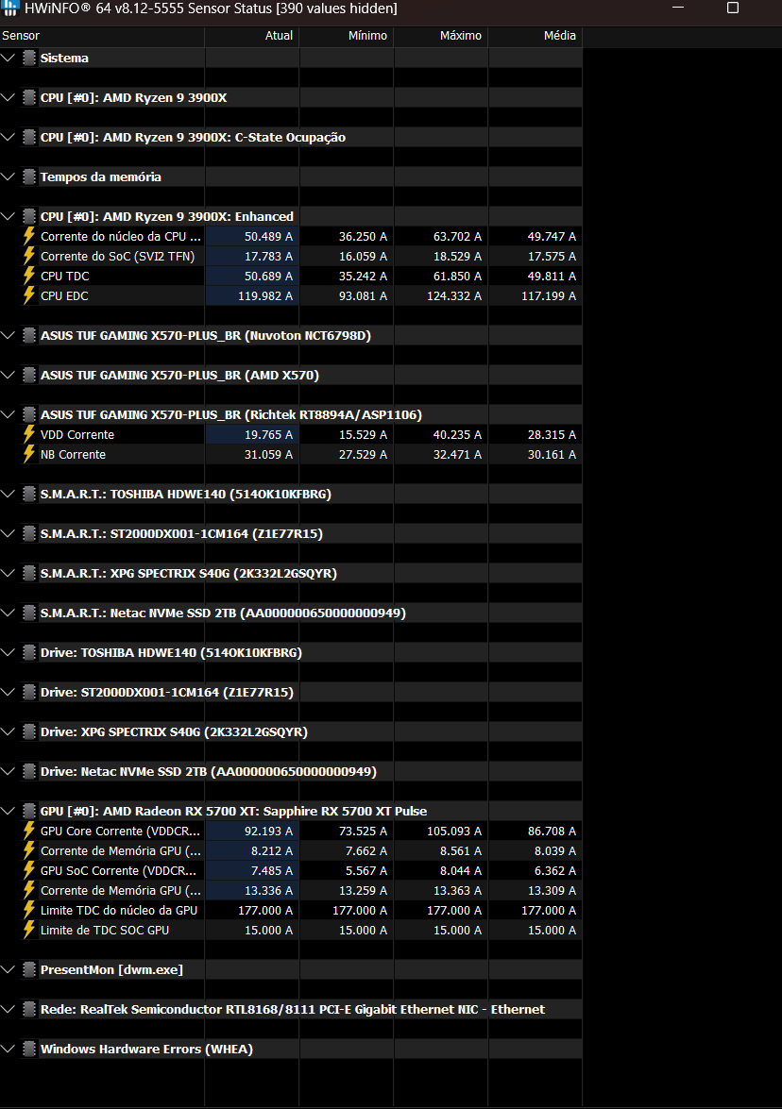
Task: Select the Limite TDC do núcleo da GPU label
Action: 119,910
